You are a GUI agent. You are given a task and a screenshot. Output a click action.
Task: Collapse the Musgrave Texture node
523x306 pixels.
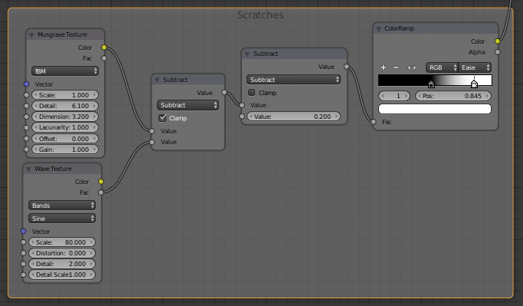tap(31, 35)
